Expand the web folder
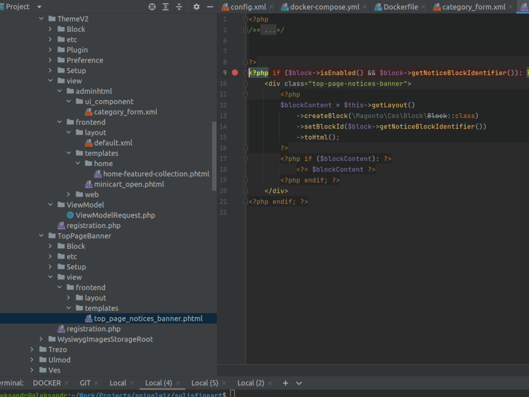 tap(68, 194)
